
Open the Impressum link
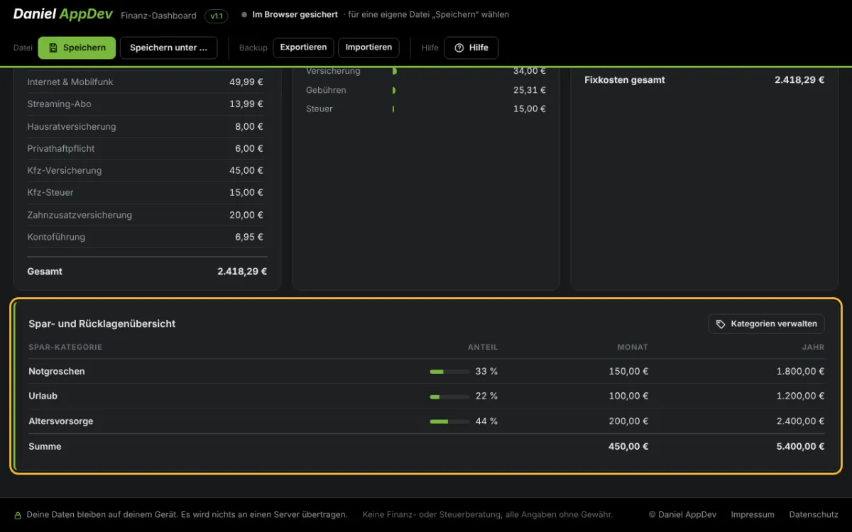(753, 514)
